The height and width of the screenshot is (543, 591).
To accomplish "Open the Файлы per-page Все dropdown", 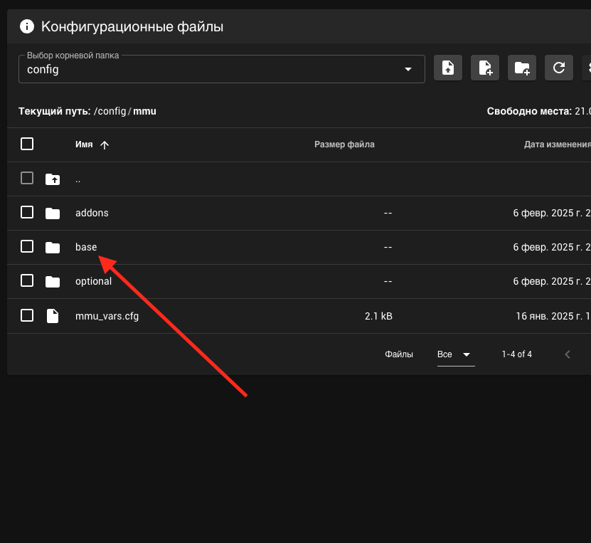I will [x=456, y=354].
